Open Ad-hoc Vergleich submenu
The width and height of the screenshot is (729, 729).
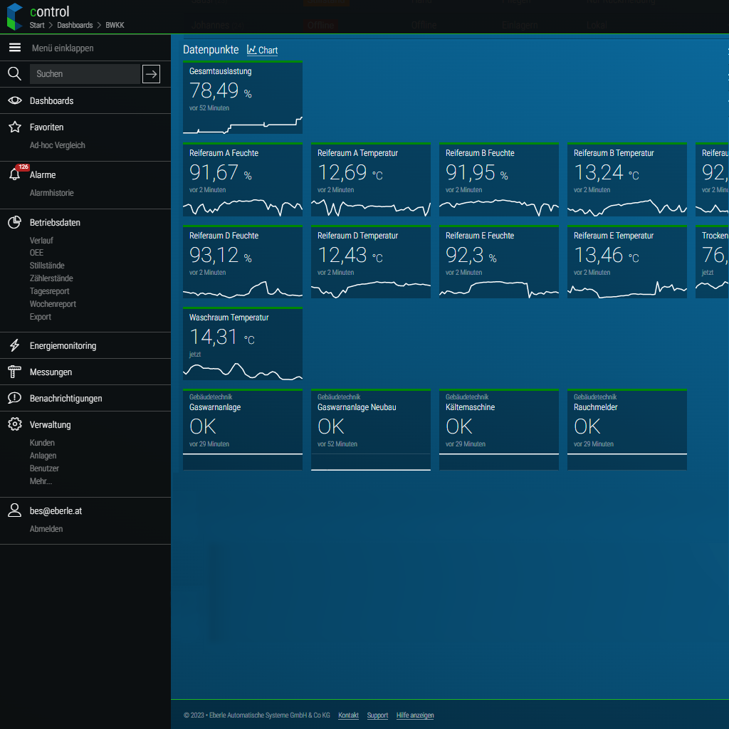coord(57,145)
